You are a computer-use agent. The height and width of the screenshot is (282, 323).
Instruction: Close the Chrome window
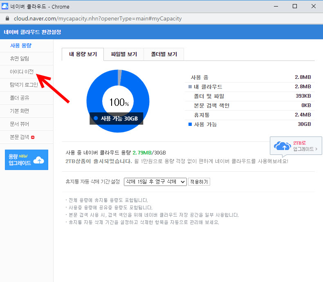(314, 6)
